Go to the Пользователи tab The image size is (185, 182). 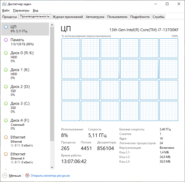(117, 17)
